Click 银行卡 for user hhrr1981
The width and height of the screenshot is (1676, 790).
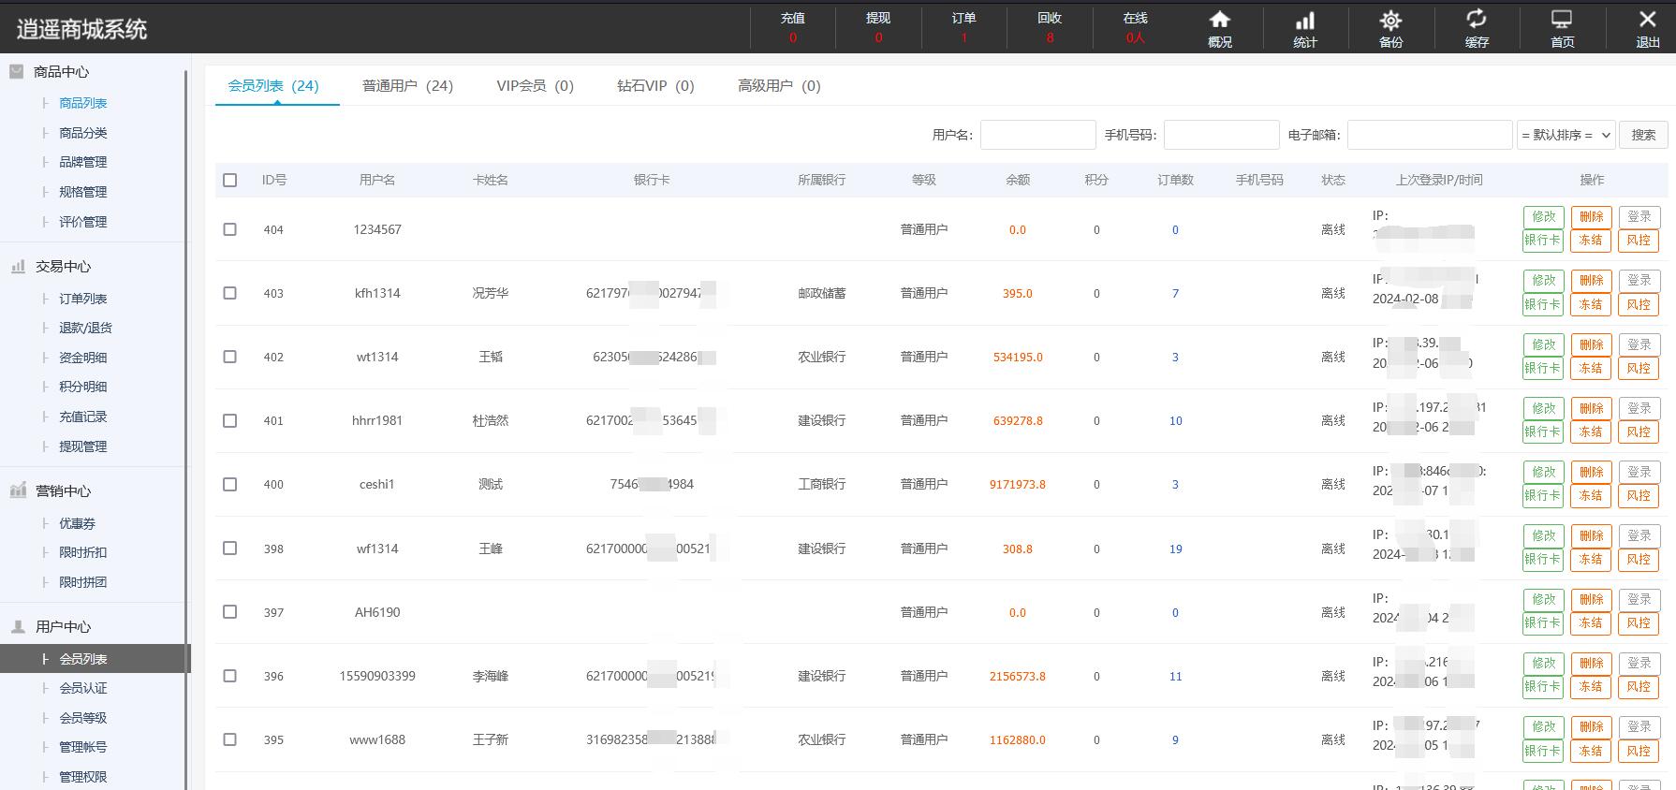point(1543,432)
